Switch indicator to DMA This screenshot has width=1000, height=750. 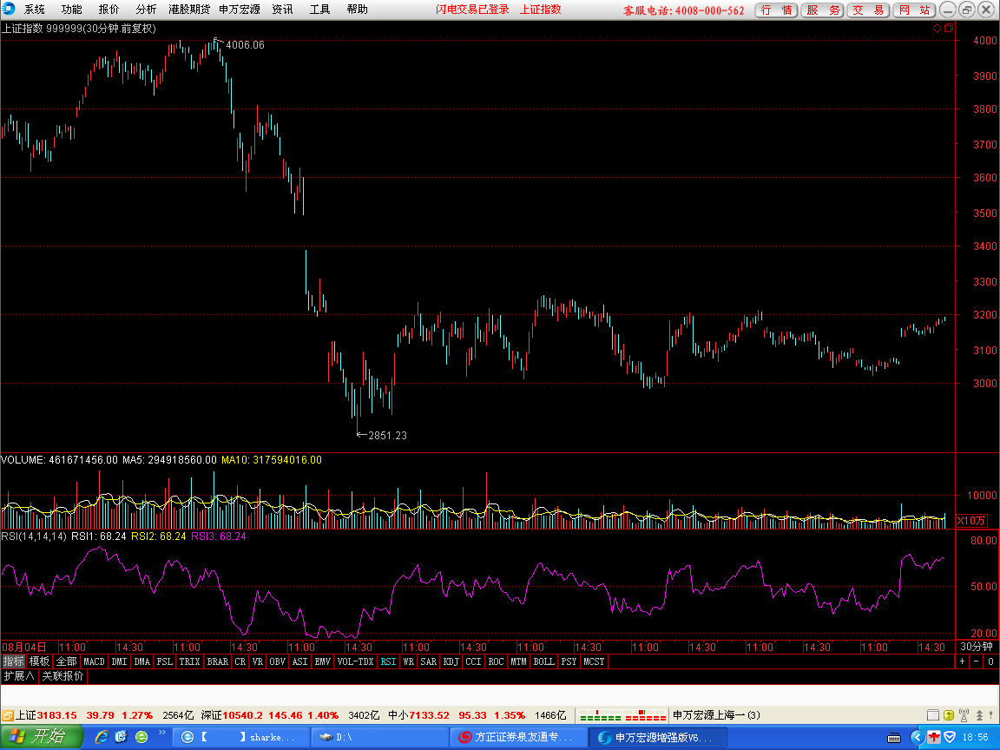click(141, 661)
